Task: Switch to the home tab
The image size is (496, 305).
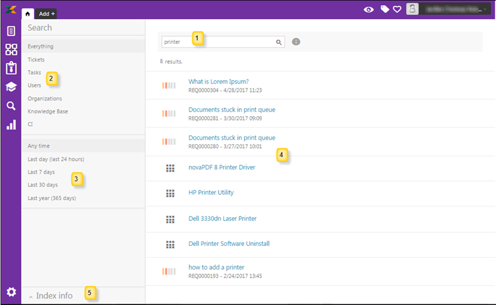Action: pyautogui.click(x=28, y=13)
